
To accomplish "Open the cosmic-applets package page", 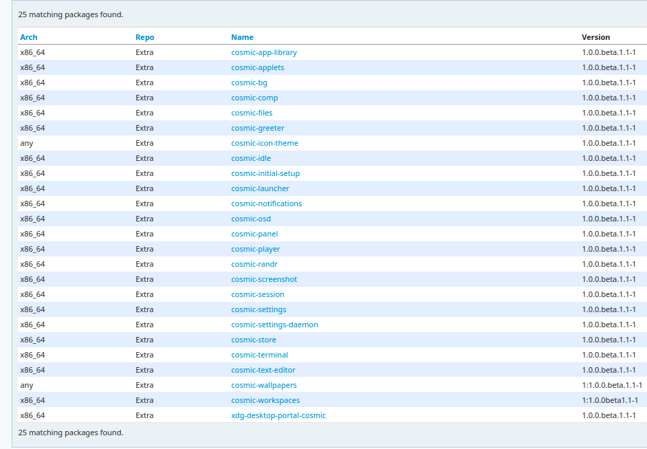I will (x=257, y=67).
